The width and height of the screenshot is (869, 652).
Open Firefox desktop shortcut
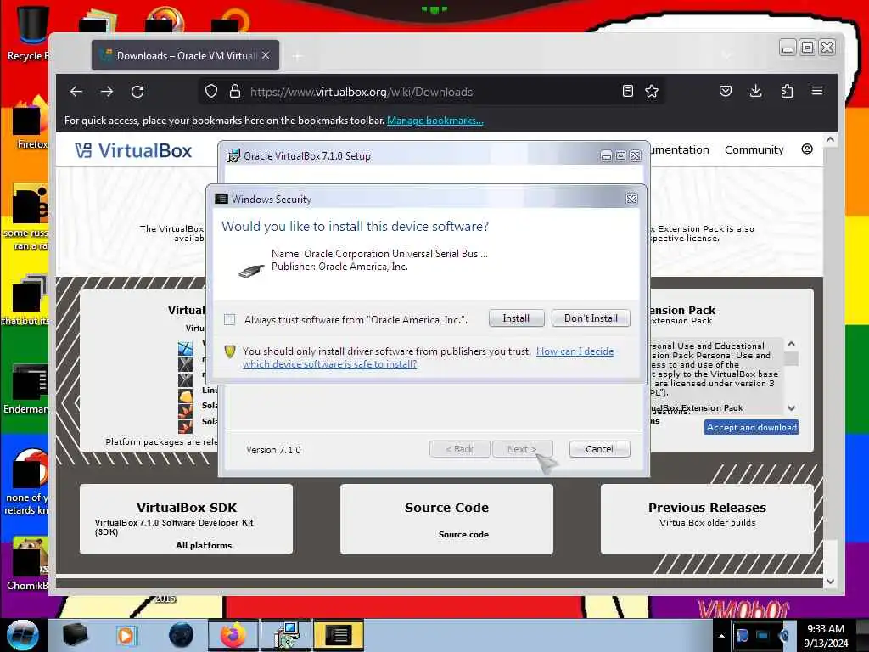(31, 123)
